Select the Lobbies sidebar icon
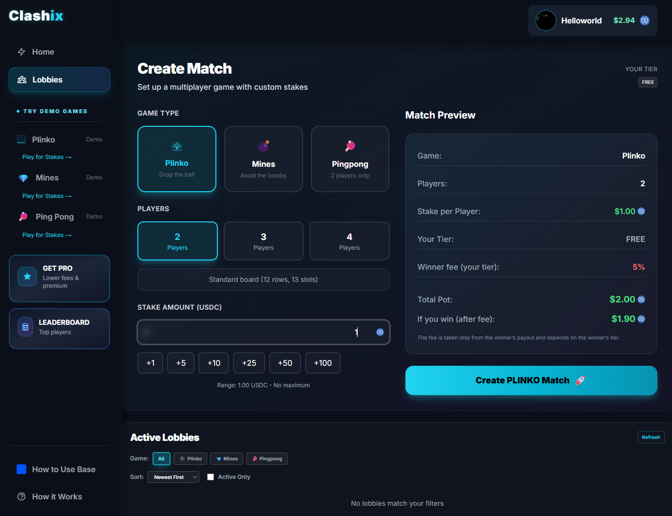The image size is (672, 516). [21, 79]
